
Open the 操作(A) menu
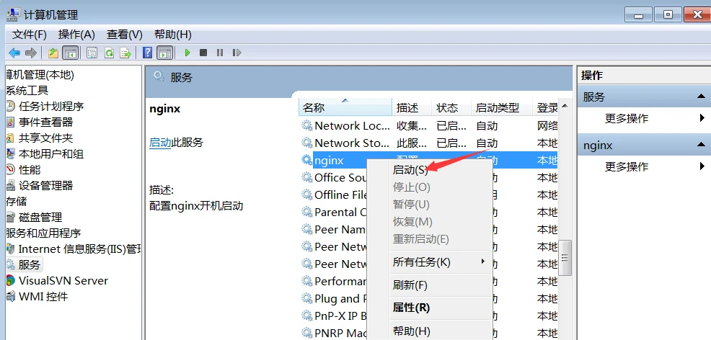(x=76, y=35)
